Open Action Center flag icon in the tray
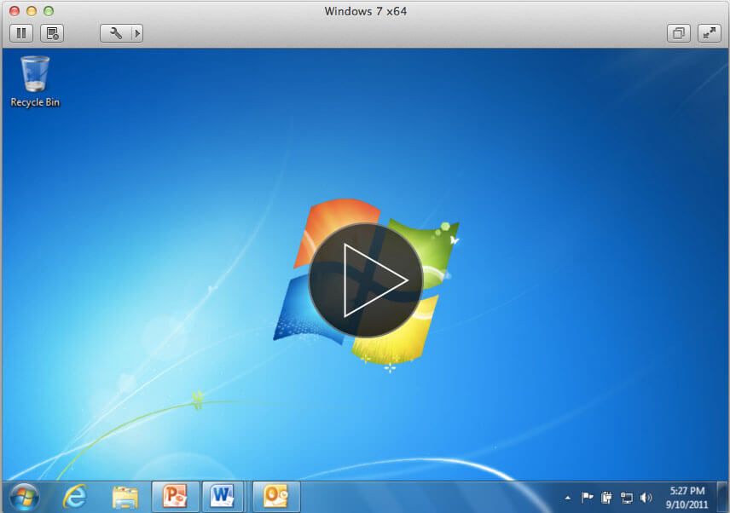The height and width of the screenshot is (513, 730). click(587, 499)
